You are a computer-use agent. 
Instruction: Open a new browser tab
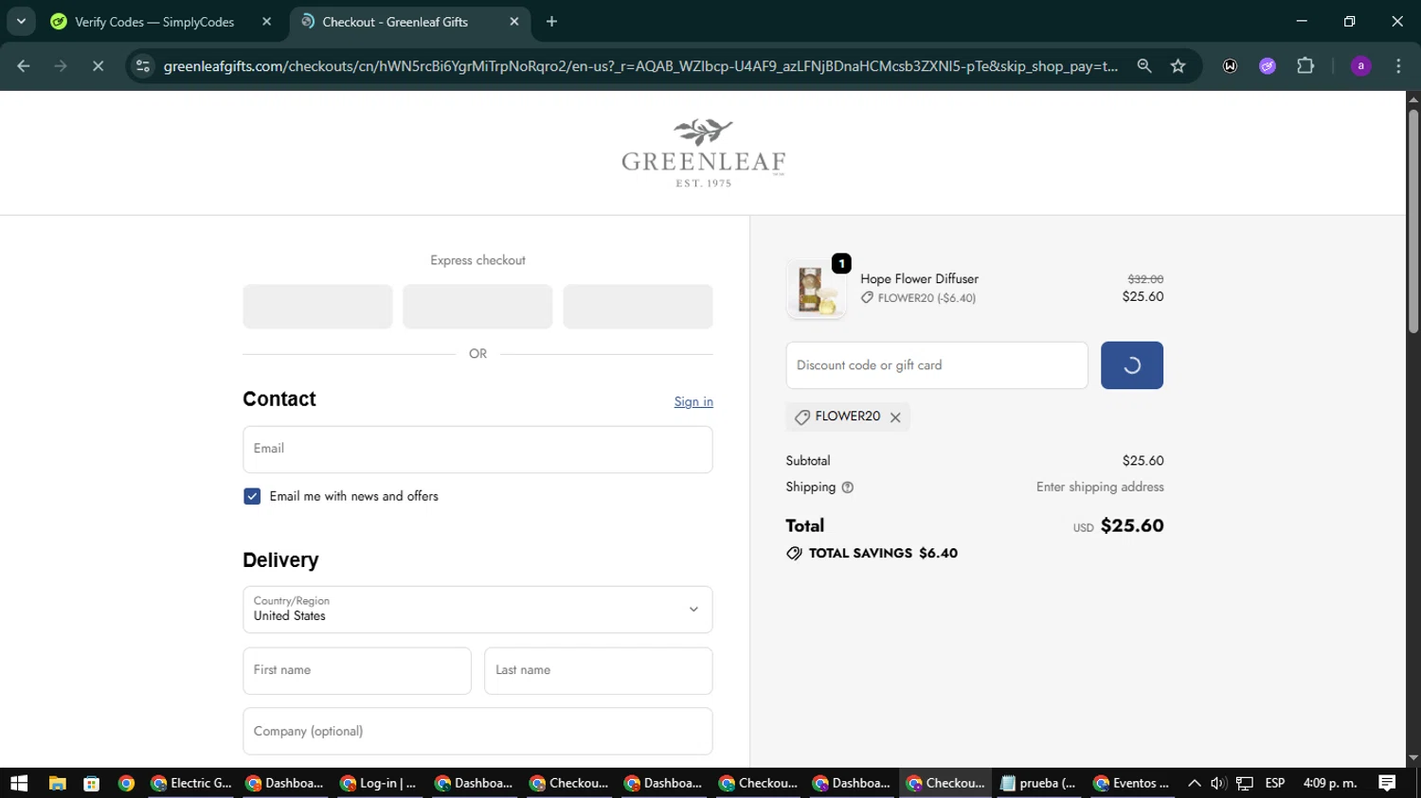(x=551, y=22)
